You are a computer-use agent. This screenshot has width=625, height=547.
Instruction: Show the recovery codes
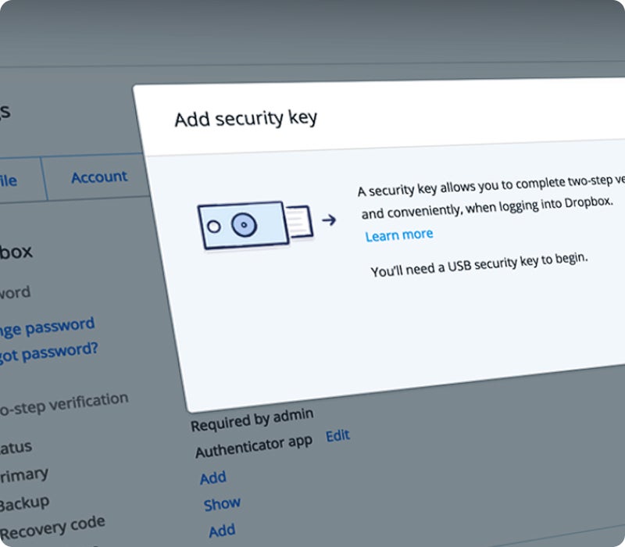[x=222, y=504]
